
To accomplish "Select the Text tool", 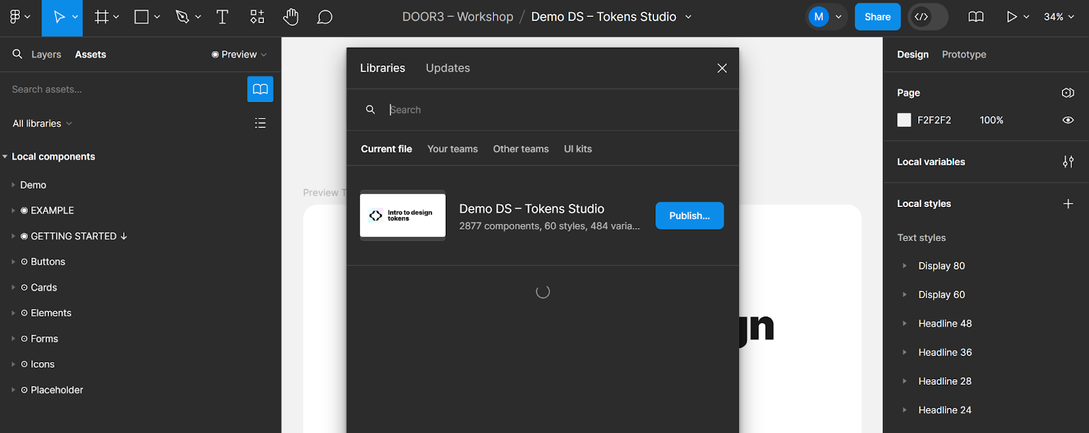I will [222, 17].
